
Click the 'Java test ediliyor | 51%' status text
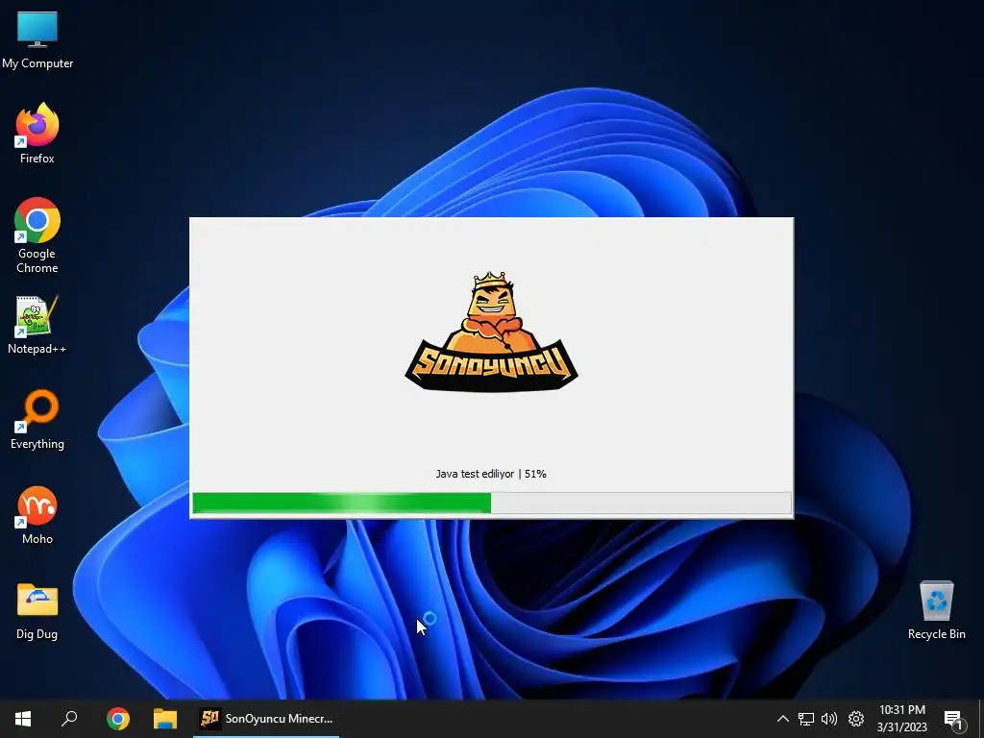pyautogui.click(x=491, y=474)
